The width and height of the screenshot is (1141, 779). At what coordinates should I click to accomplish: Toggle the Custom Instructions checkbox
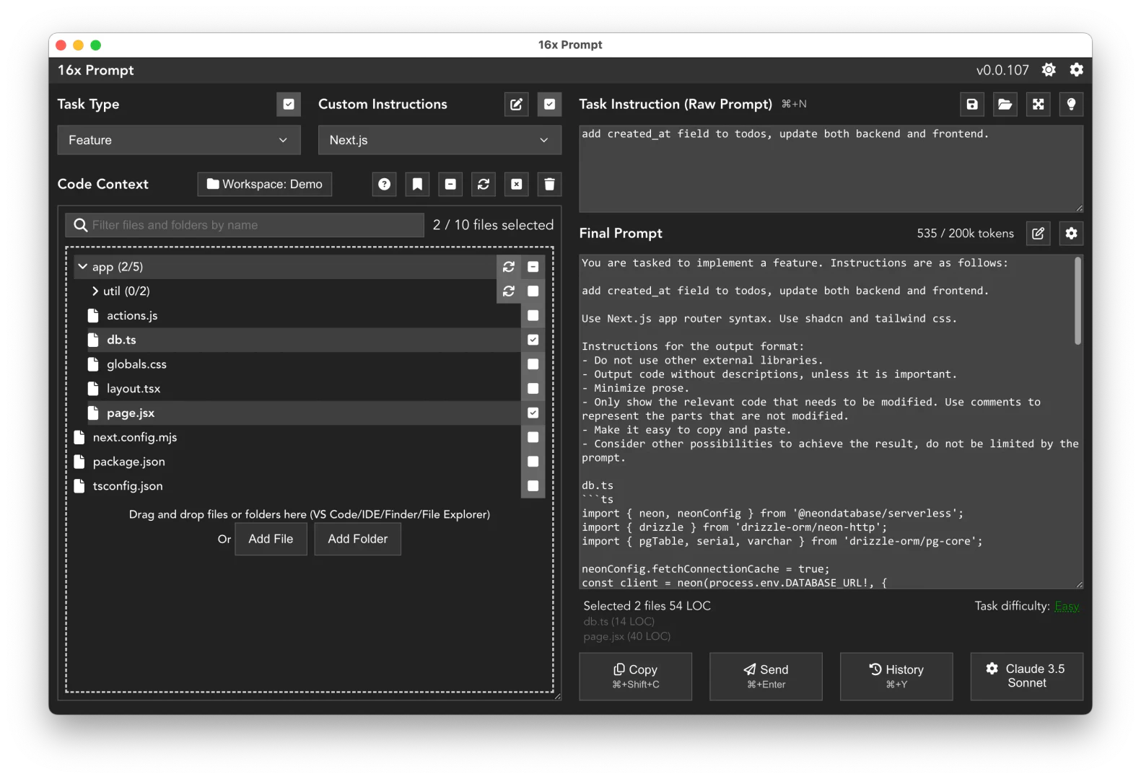pyautogui.click(x=549, y=105)
